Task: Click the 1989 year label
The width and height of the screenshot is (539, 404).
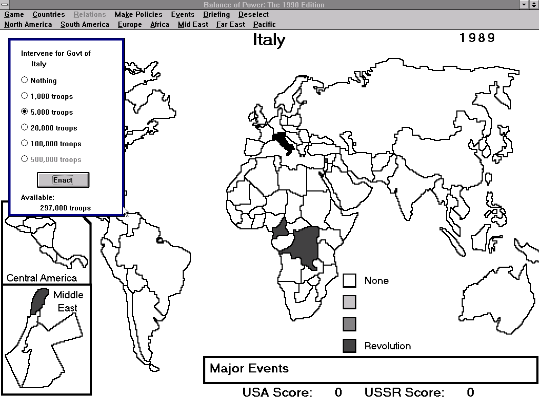Action: click(x=477, y=38)
